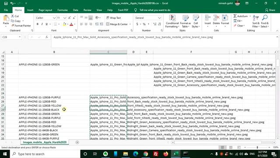Screen dimensions: 280x158
Task: Open Find & Select menu
Action: coord(265,22)
